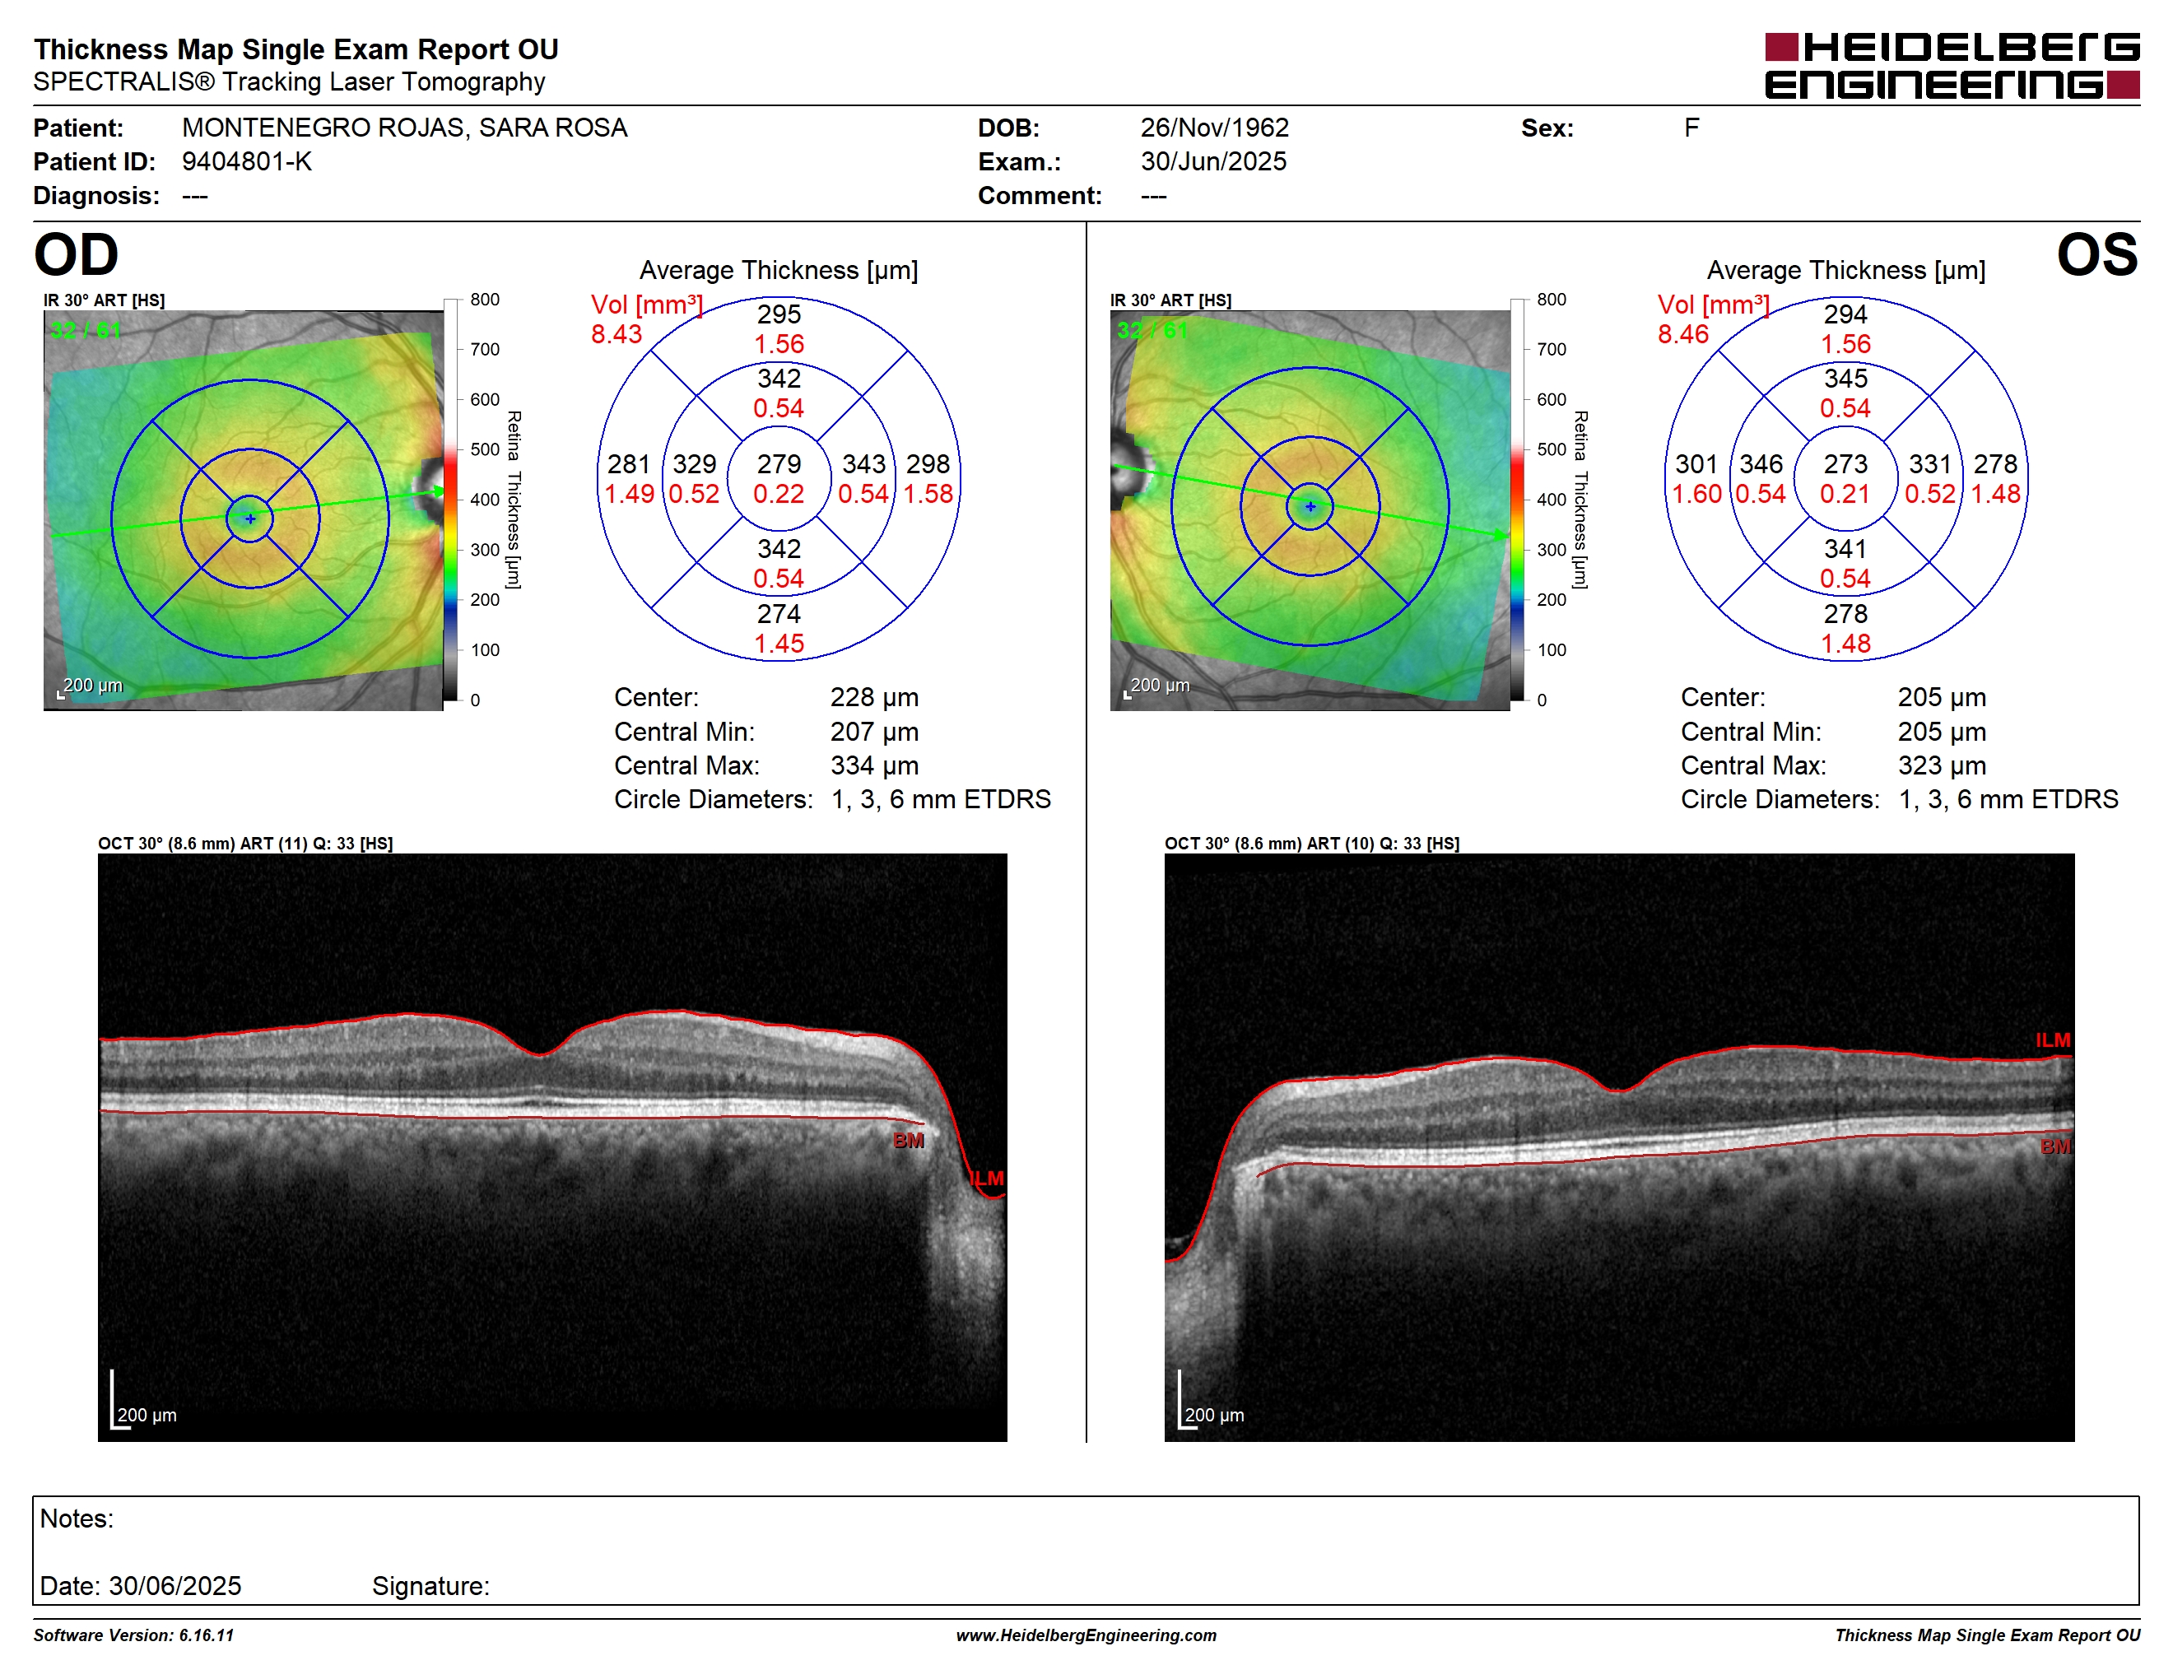This screenshot has width=2173, height=1679.
Task: Select OS Central Min value 205 µm
Action: 1943,732
